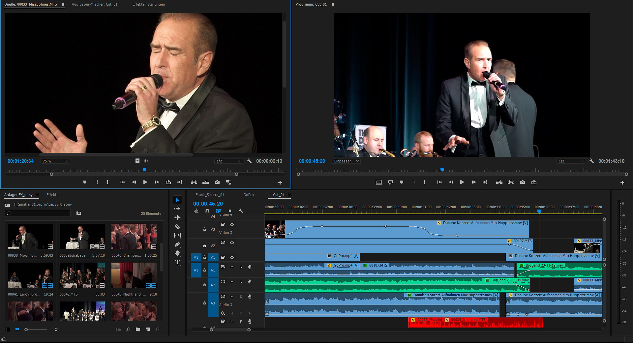
Task: Hide track V2 with eye icon
Action: [x=232, y=243]
